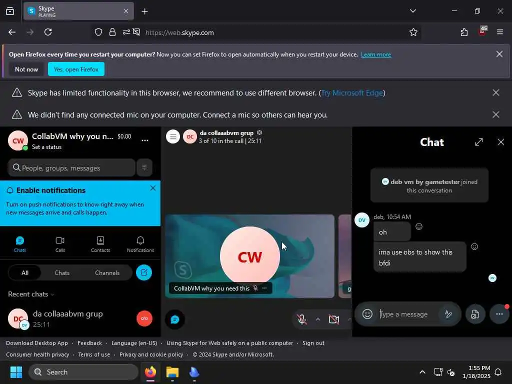512x384 pixels.
Task: Start a new chat with the compose button
Action: 144,272
